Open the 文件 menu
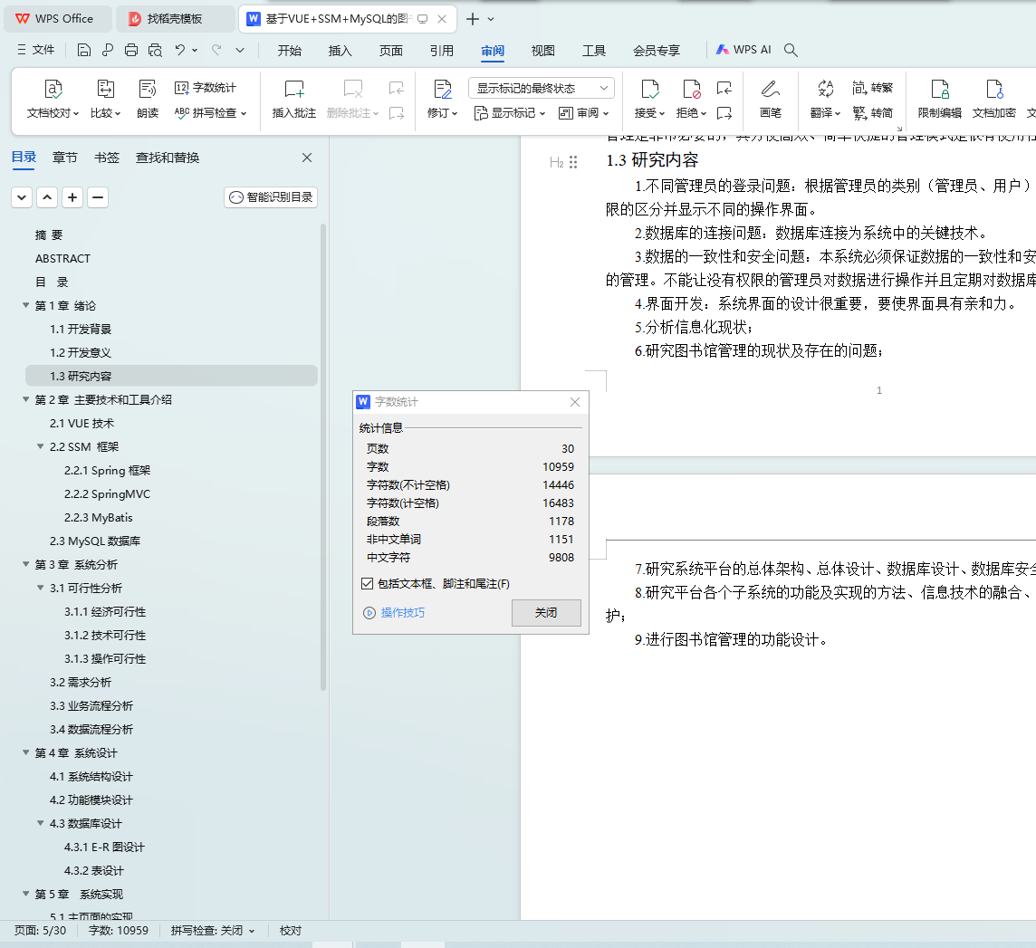This screenshot has height=948, width=1036. click(36, 50)
